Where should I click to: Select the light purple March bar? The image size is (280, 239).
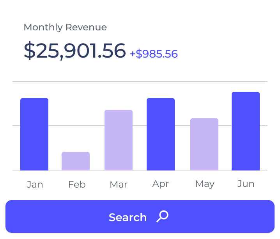[x=119, y=140]
